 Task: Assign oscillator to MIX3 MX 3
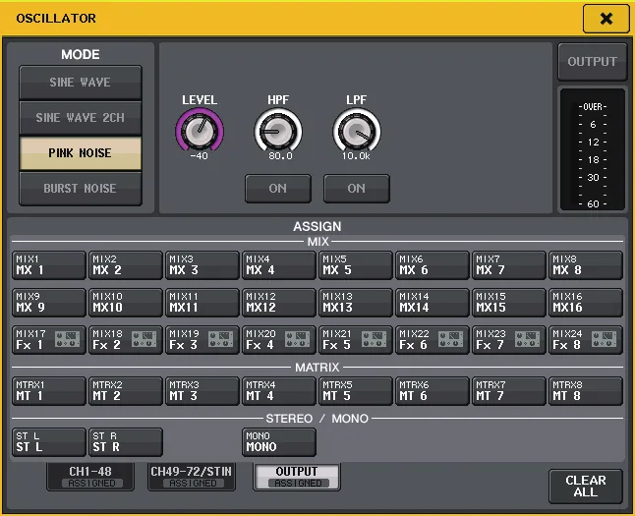(x=202, y=265)
